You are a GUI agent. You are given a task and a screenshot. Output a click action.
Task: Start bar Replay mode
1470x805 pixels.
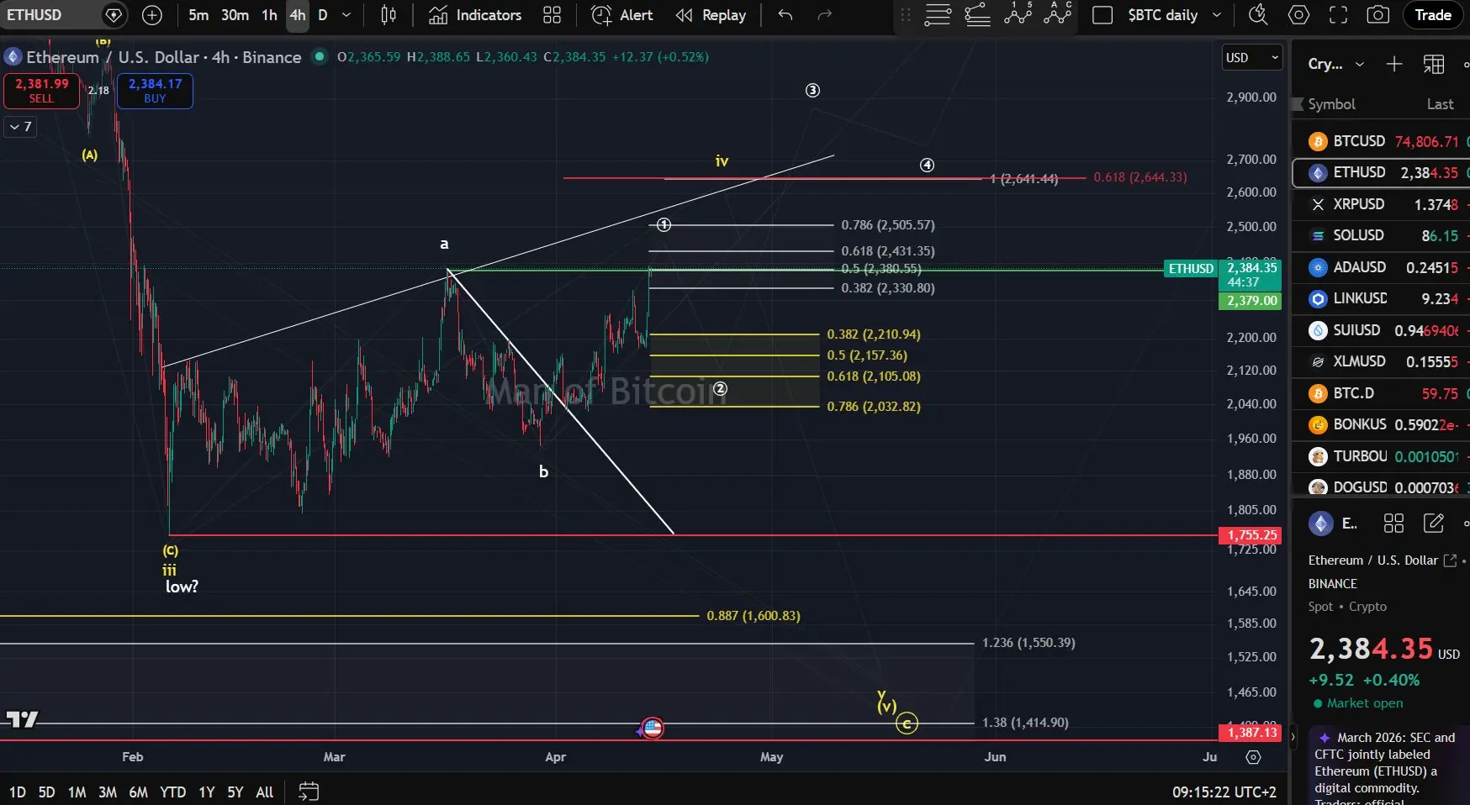[711, 15]
